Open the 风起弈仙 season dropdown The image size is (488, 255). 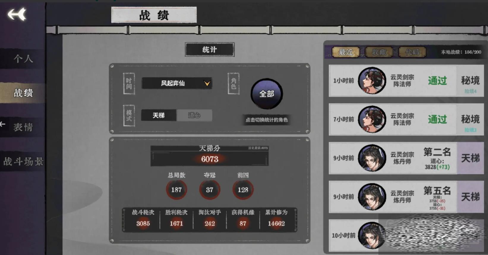click(177, 83)
